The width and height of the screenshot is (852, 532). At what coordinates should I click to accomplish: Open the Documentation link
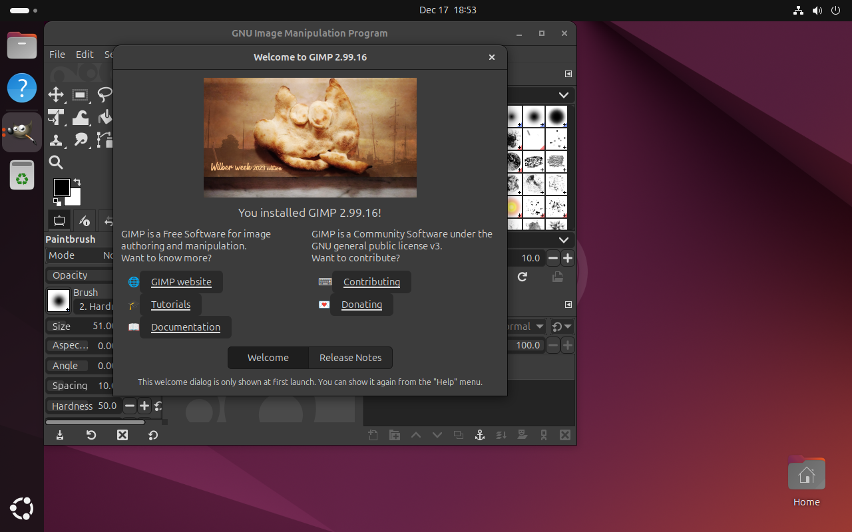tap(185, 327)
